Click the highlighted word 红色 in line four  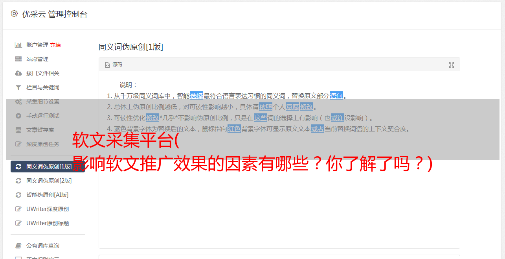coord(234,129)
